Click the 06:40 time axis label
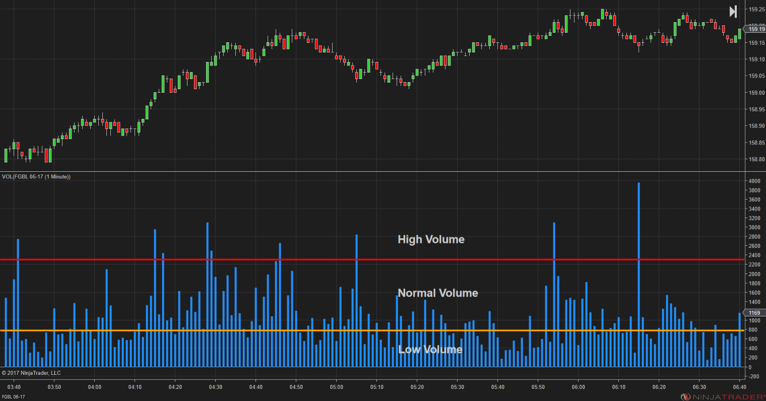The width and height of the screenshot is (766, 401). (739, 387)
